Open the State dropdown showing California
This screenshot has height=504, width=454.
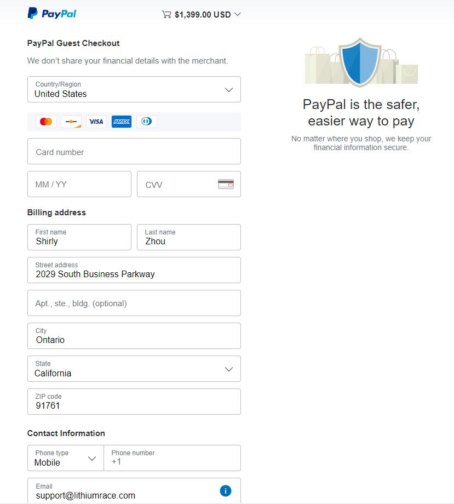click(x=134, y=369)
